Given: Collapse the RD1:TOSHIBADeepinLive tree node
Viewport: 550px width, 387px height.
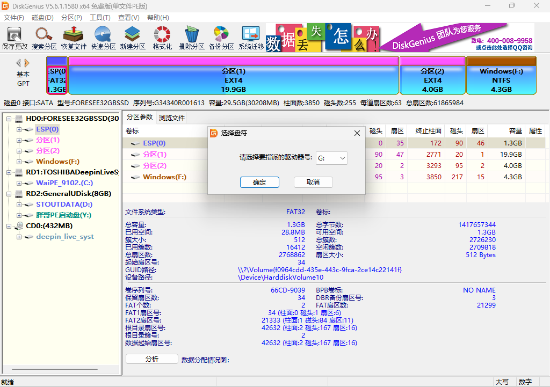Looking at the screenshot, I should 9,172.
